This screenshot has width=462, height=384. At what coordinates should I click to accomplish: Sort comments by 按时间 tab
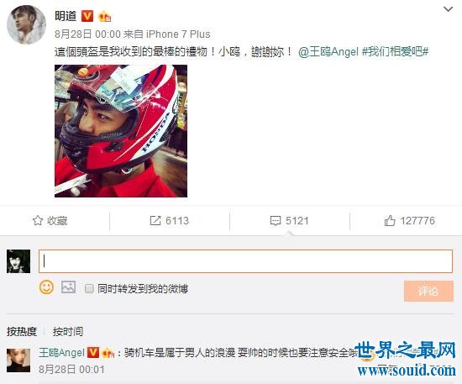(68, 332)
